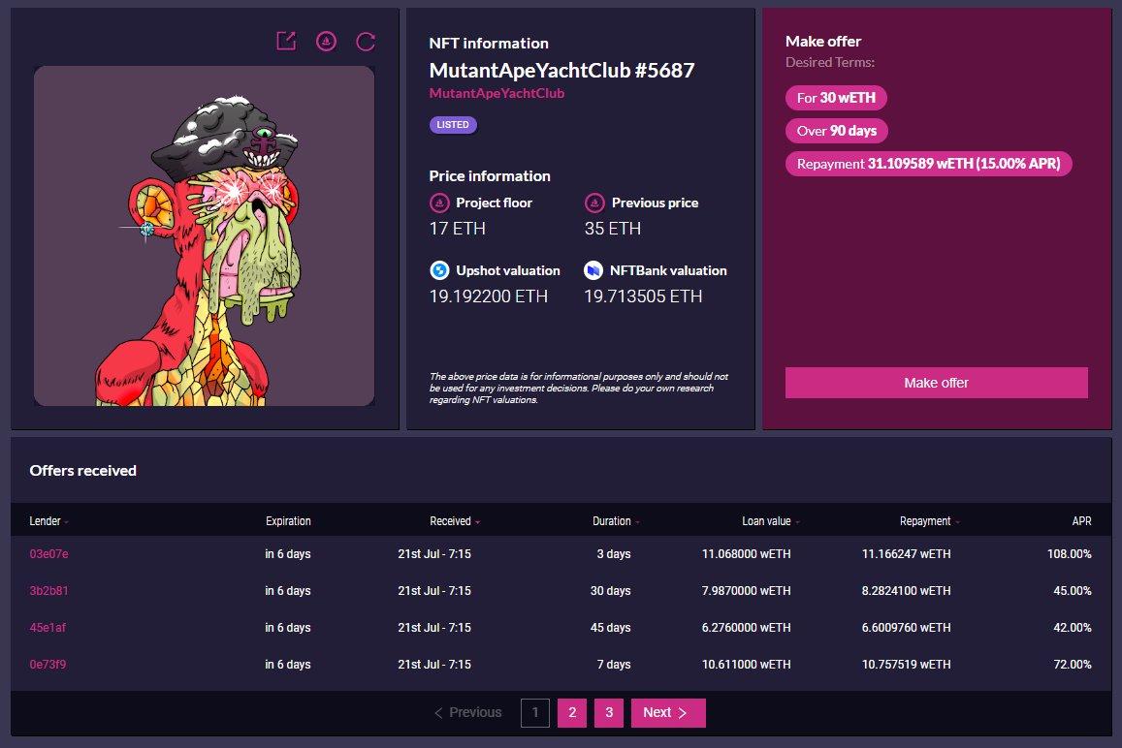Open lender 03e07e profile link
This screenshot has height=748, width=1122.
[49, 554]
